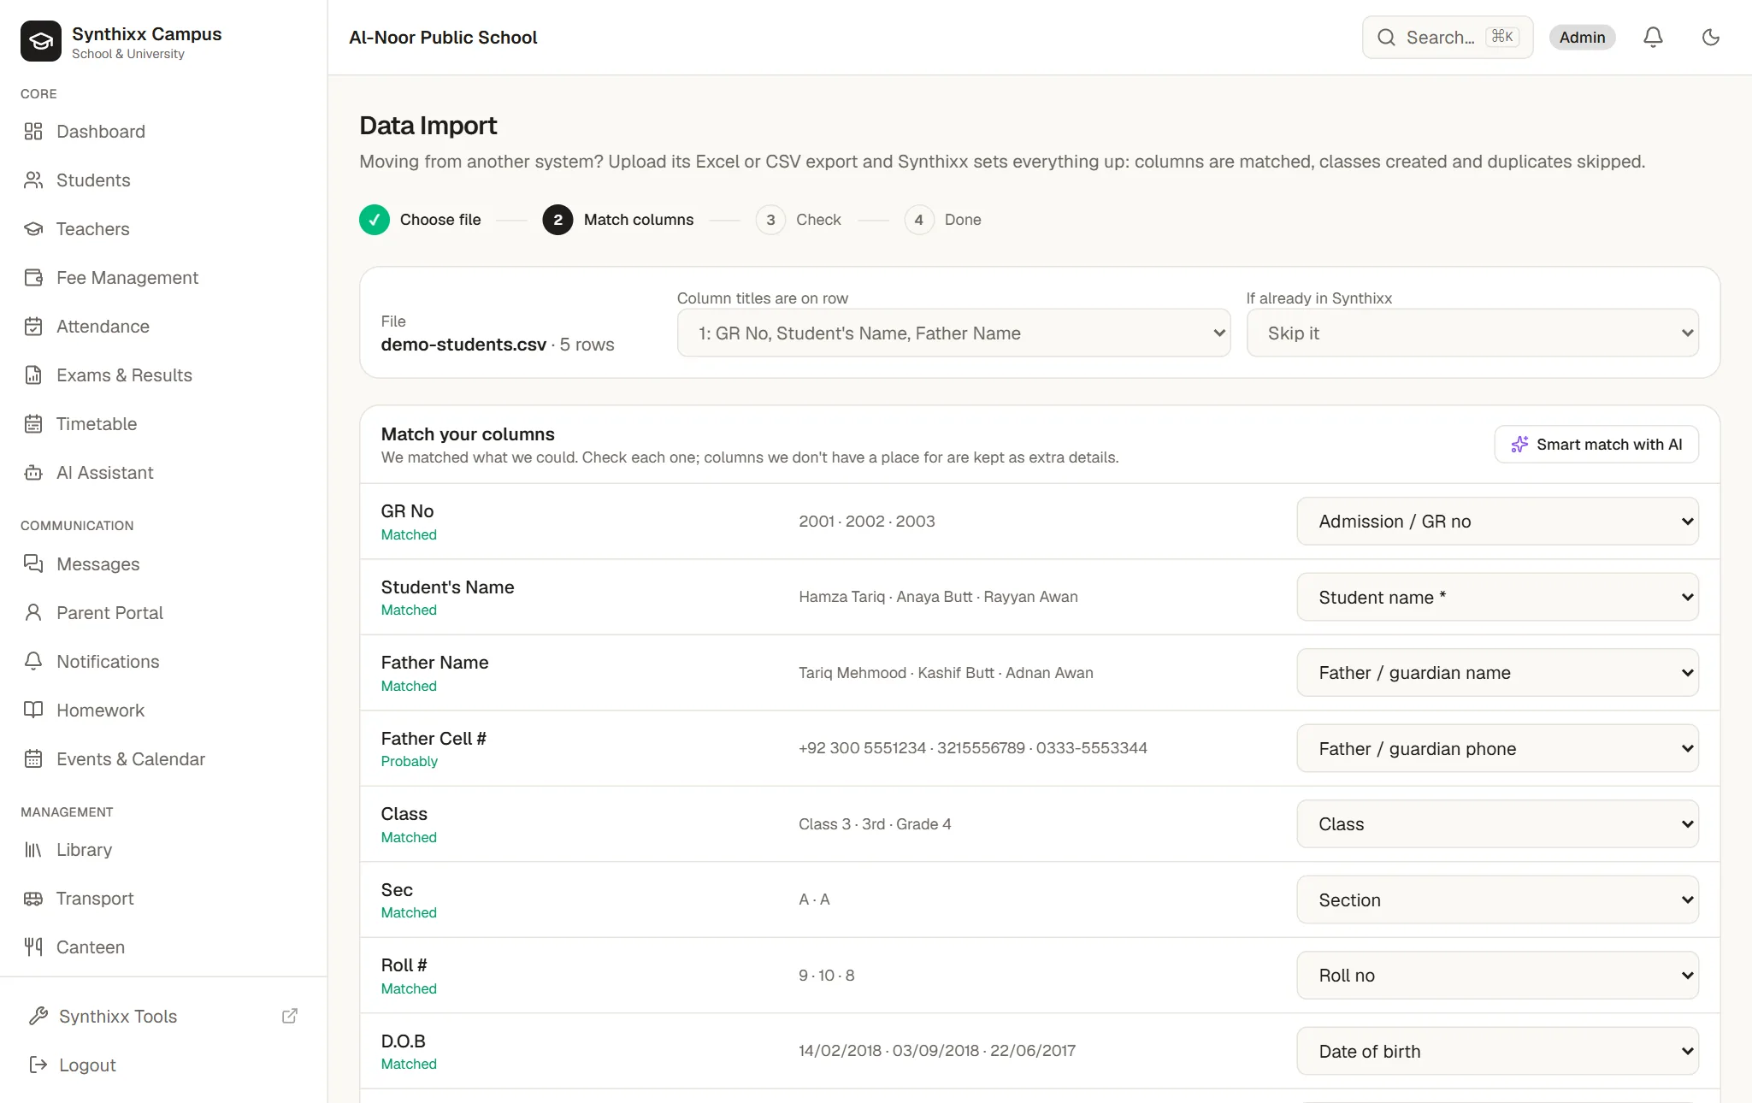Change the Father / guardian phone mapping
The image size is (1752, 1103).
1497,748
